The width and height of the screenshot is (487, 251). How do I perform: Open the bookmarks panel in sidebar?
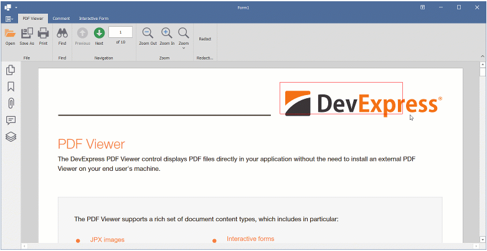pos(11,87)
